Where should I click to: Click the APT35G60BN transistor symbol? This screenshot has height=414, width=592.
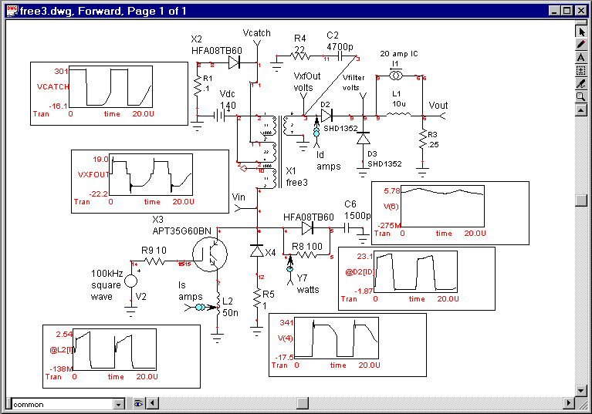208,254
